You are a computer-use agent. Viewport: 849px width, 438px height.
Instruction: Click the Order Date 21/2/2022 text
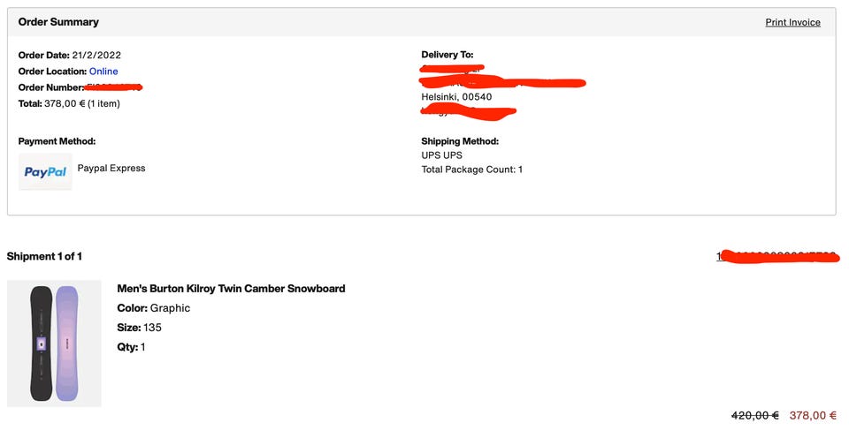[x=70, y=55]
